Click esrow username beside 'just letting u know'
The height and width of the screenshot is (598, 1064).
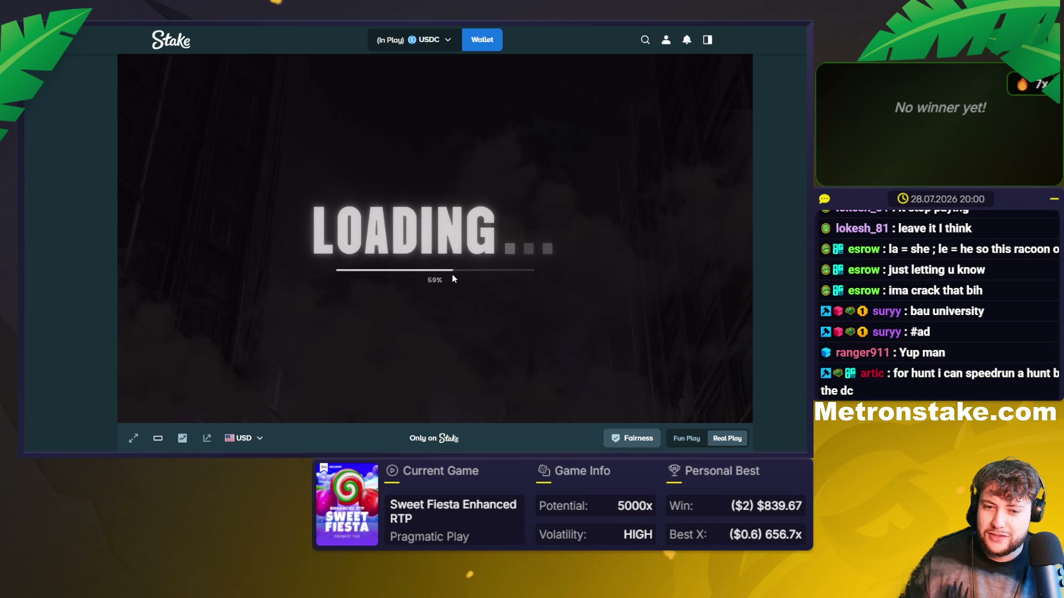(x=863, y=270)
